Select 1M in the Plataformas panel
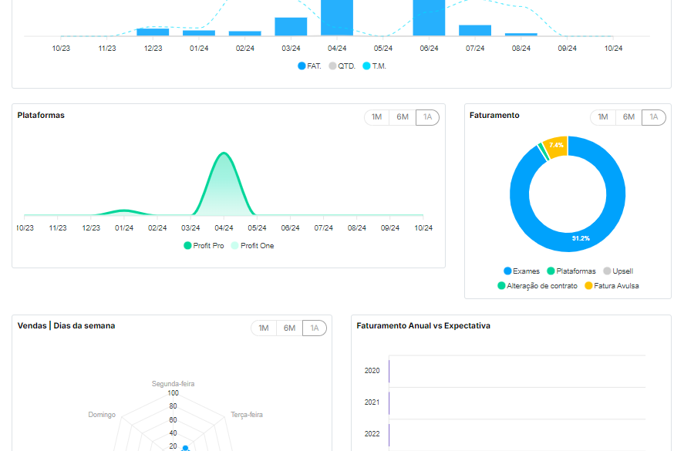The width and height of the screenshot is (684, 451). pyautogui.click(x=376, y=117)
